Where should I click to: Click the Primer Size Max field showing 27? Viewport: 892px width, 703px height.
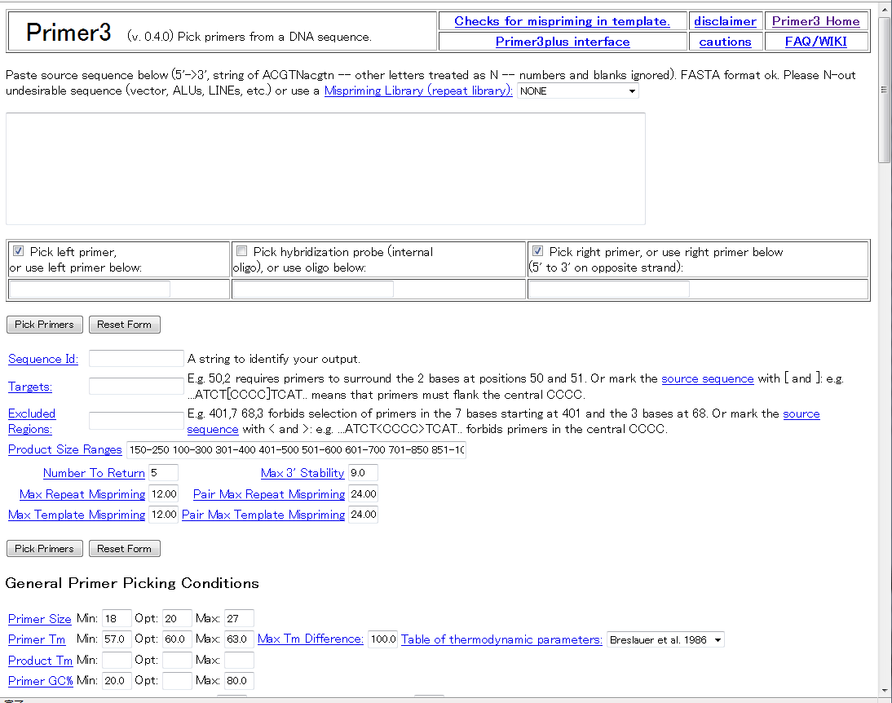coord(239,619)
